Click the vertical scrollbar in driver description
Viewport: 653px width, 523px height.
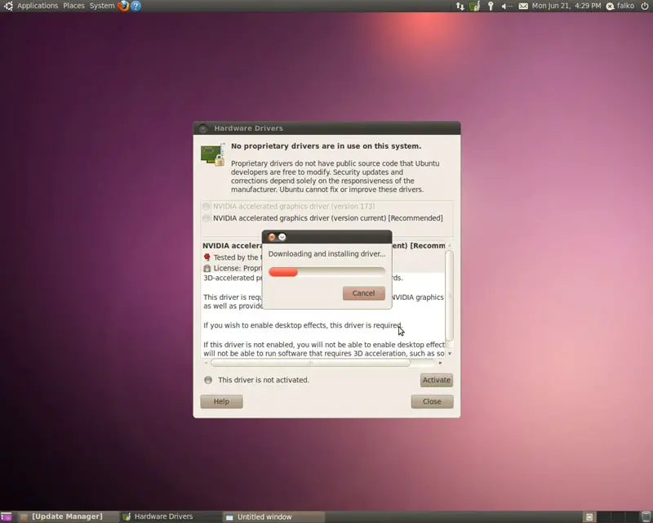click(x=450, y=295)
